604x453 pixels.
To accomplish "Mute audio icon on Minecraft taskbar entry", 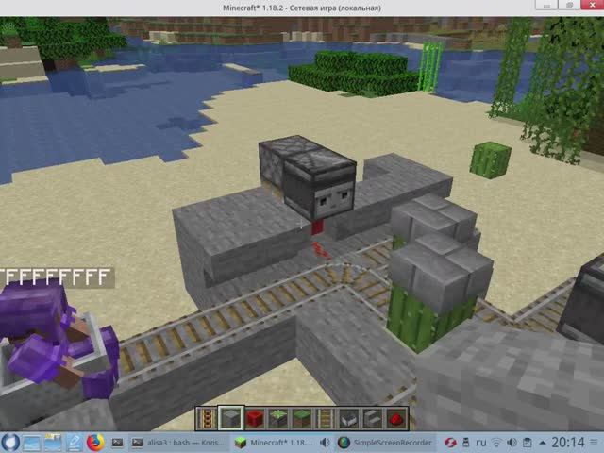I will pyautogui.click(x=326, y=443).
